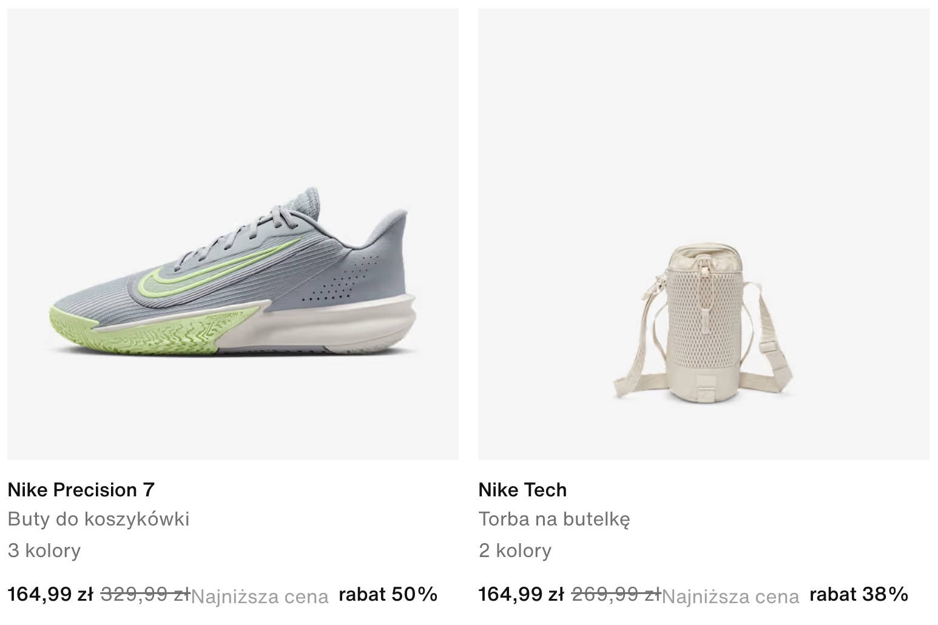Click the Nike Precision 7 product title

pyautogui.click(x=81, y=490)
